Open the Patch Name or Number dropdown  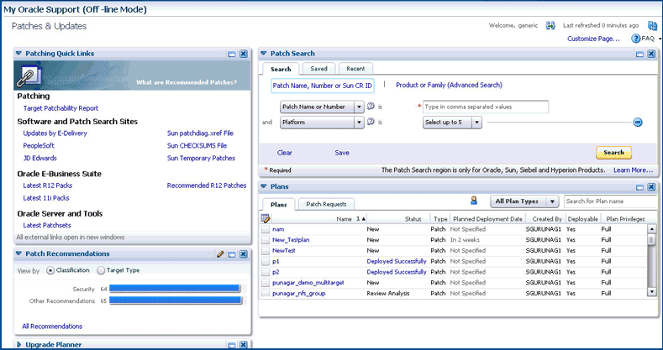tap(359, 107)
